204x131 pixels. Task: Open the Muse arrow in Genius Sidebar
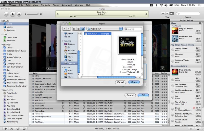pyautogui.click(x=200, y=23)
